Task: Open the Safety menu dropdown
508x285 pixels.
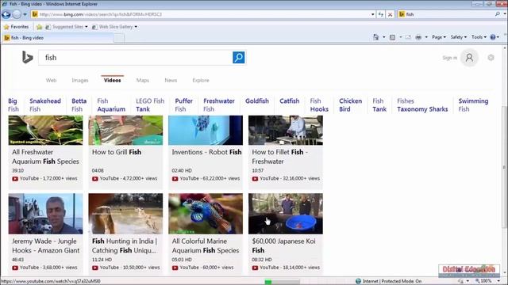Action: tap(459, 37)
